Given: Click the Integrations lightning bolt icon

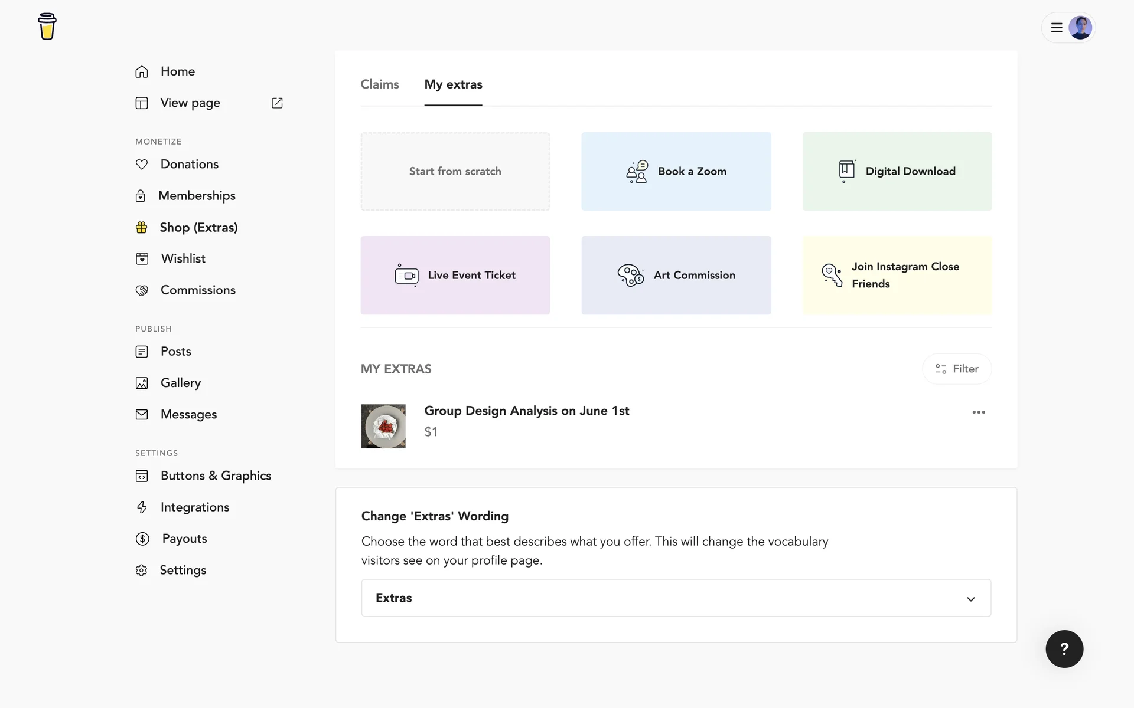Looking at the screenshot, I should pos(142,507).
